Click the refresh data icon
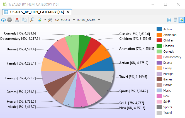Image resolution: width=185 pixels, height=118 pixels. (x=3, y=20)
